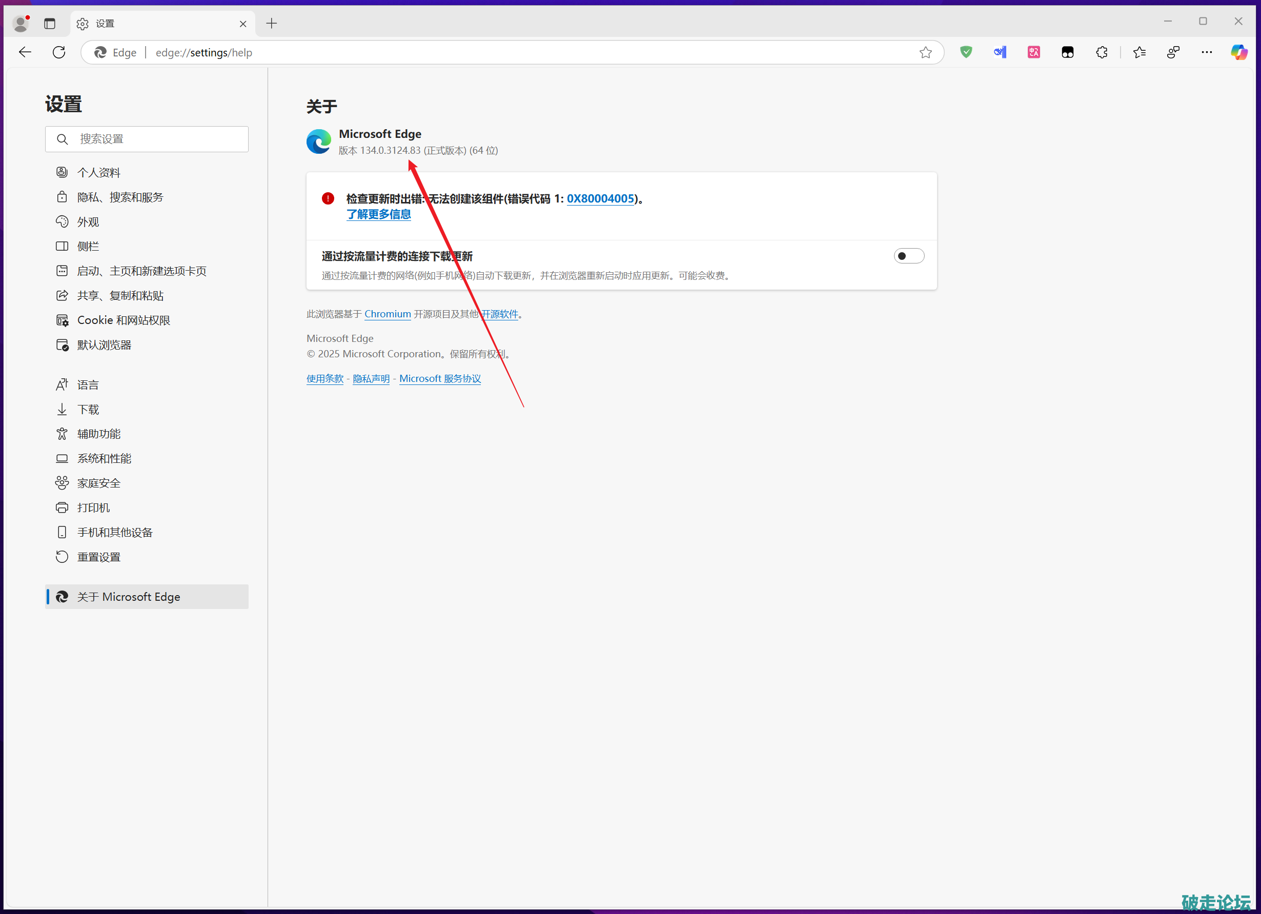
Task: Click the profile avatar icon
Action: click(x=21, y=24)
